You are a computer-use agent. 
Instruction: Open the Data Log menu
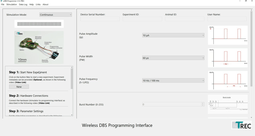[23, 5]
